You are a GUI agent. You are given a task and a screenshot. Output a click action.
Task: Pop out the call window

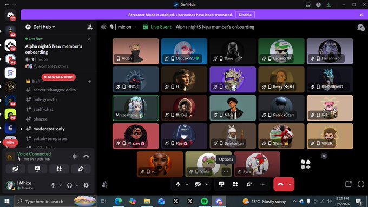pos(349,184)
